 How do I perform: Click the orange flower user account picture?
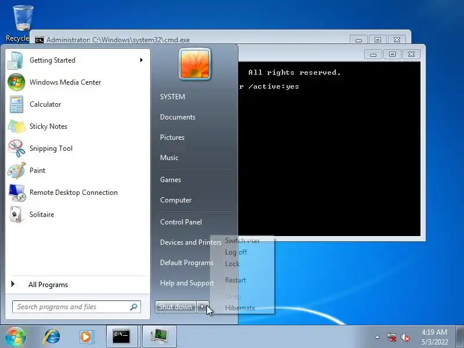195,64
